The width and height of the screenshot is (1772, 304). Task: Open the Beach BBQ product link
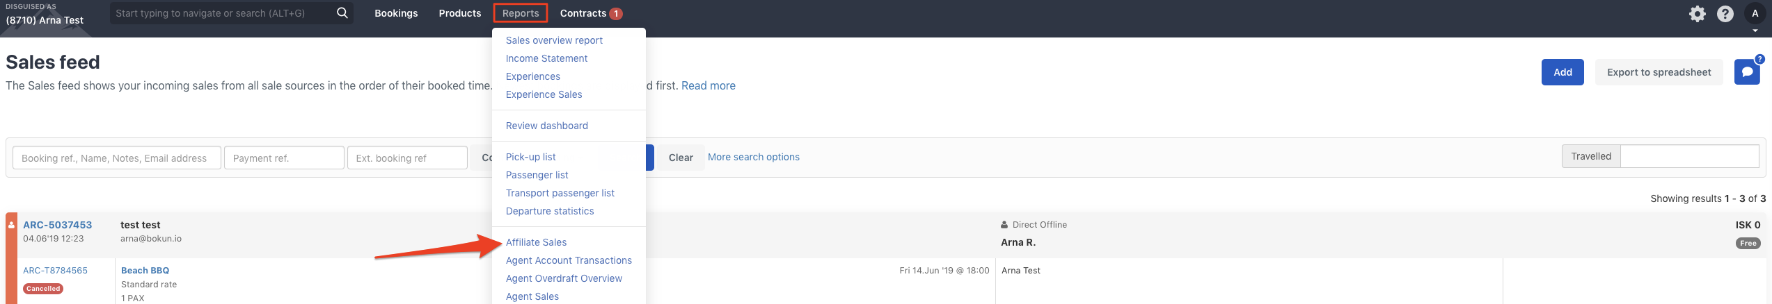tap(145, 271)
